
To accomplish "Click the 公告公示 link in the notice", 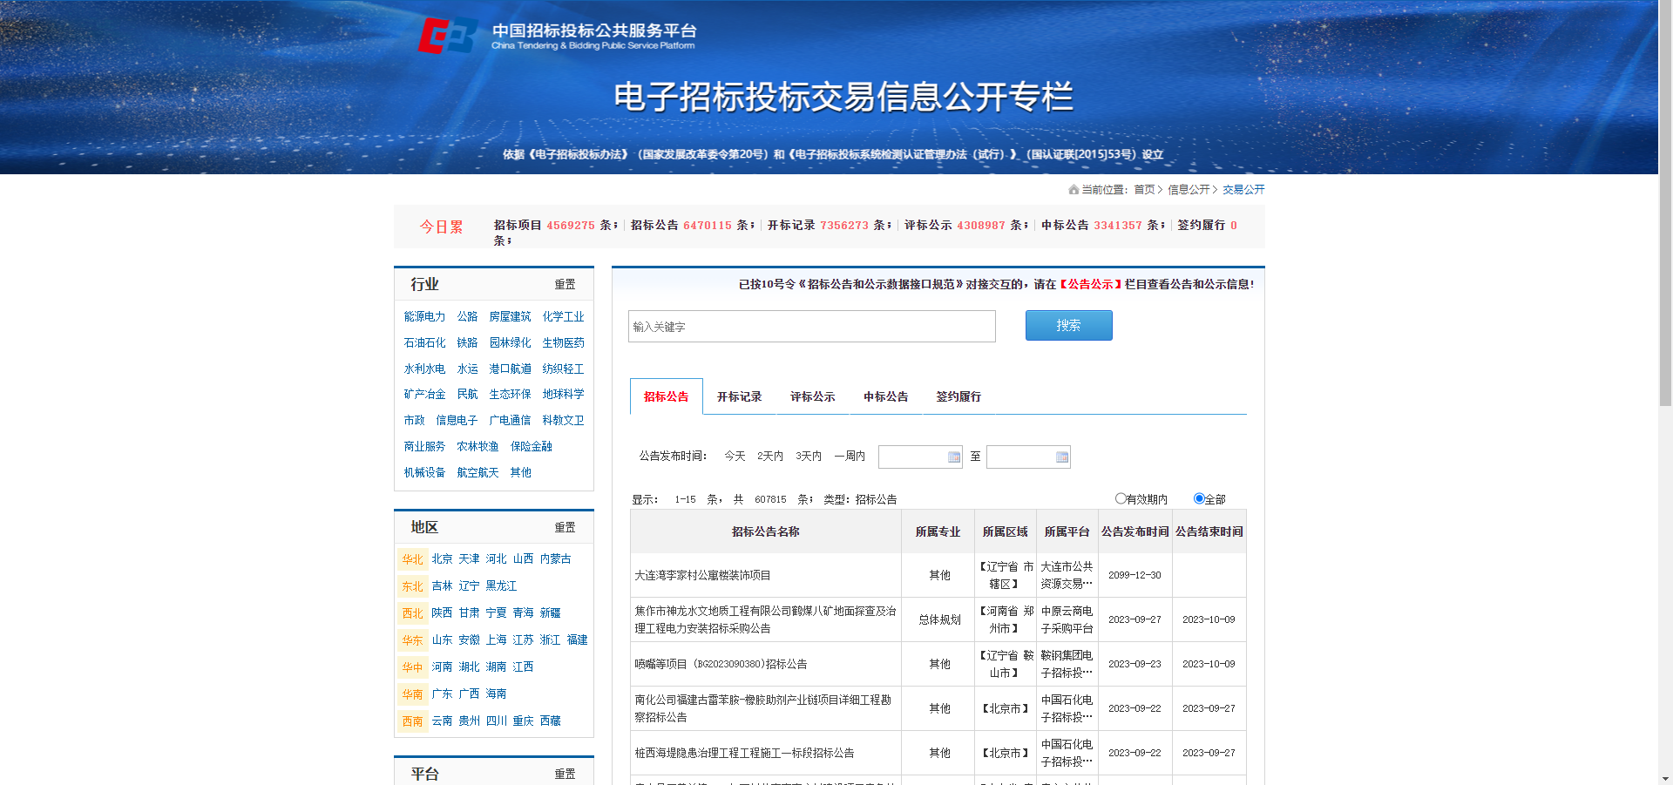I will [1091, 284].
